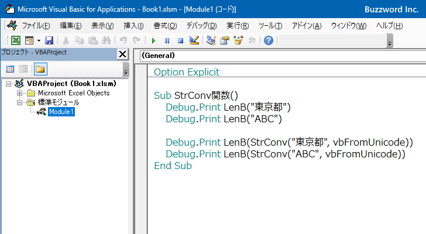Select Microsoft Excel Objects folder label

coord(74,93)
